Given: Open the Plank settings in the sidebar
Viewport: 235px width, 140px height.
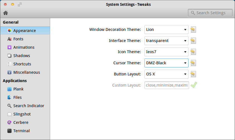Looking at the screenshot, I should 18,89.
